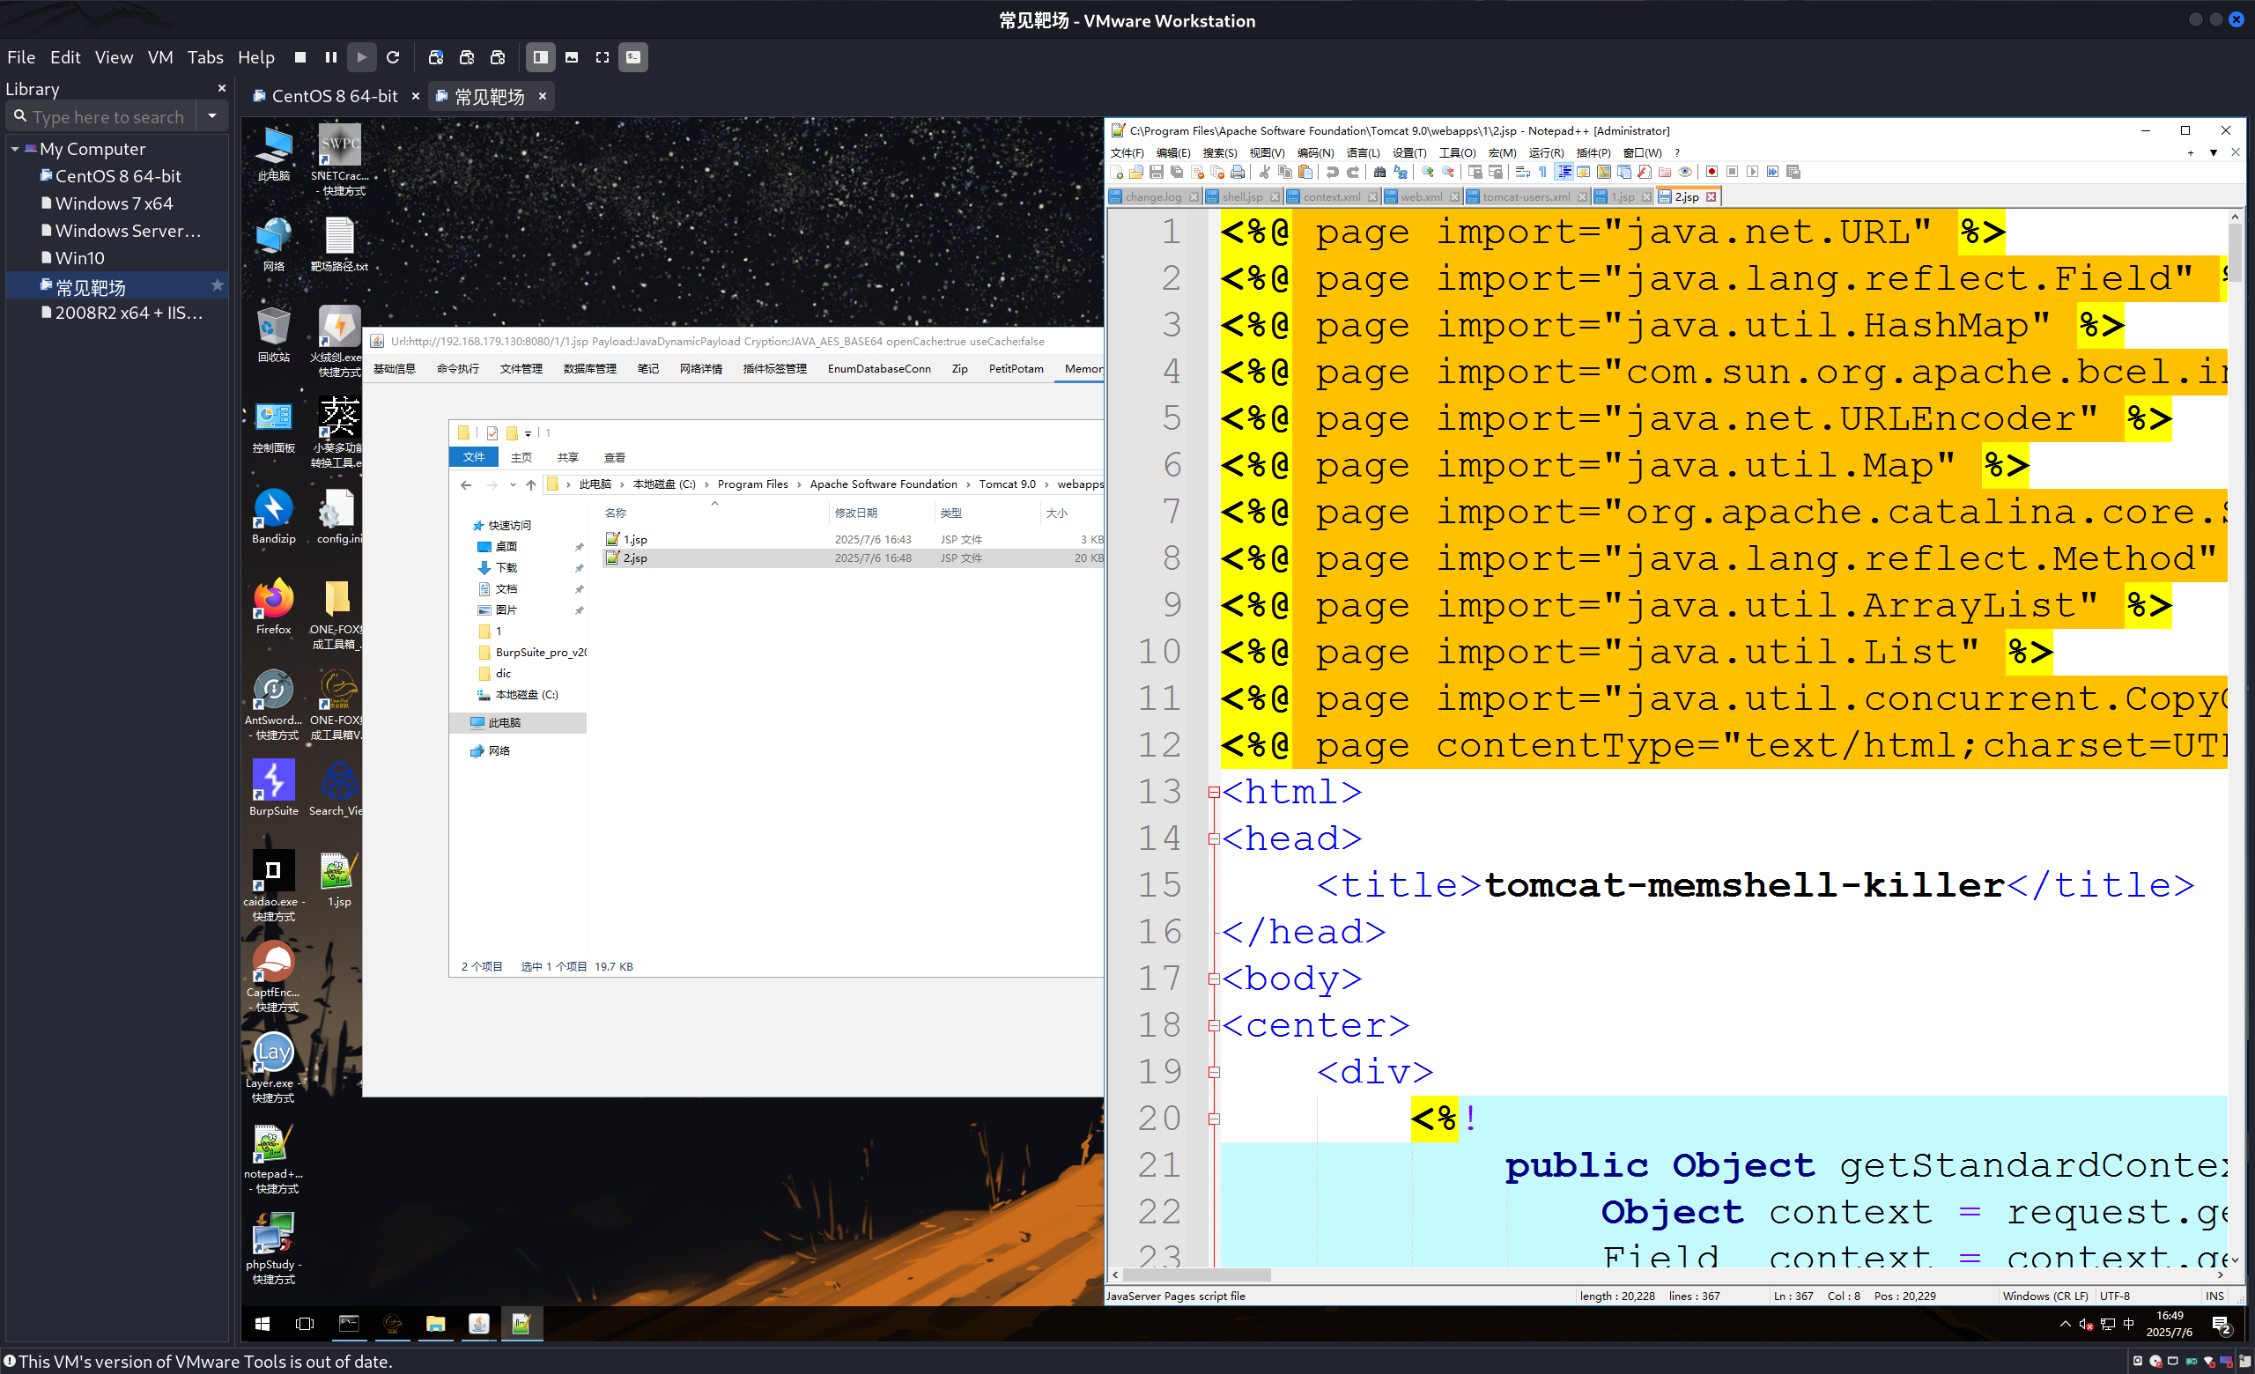Screen dimensions: 2255x1374
Task: Open the 命令执行 command execution tab
Action: [457, 369]
